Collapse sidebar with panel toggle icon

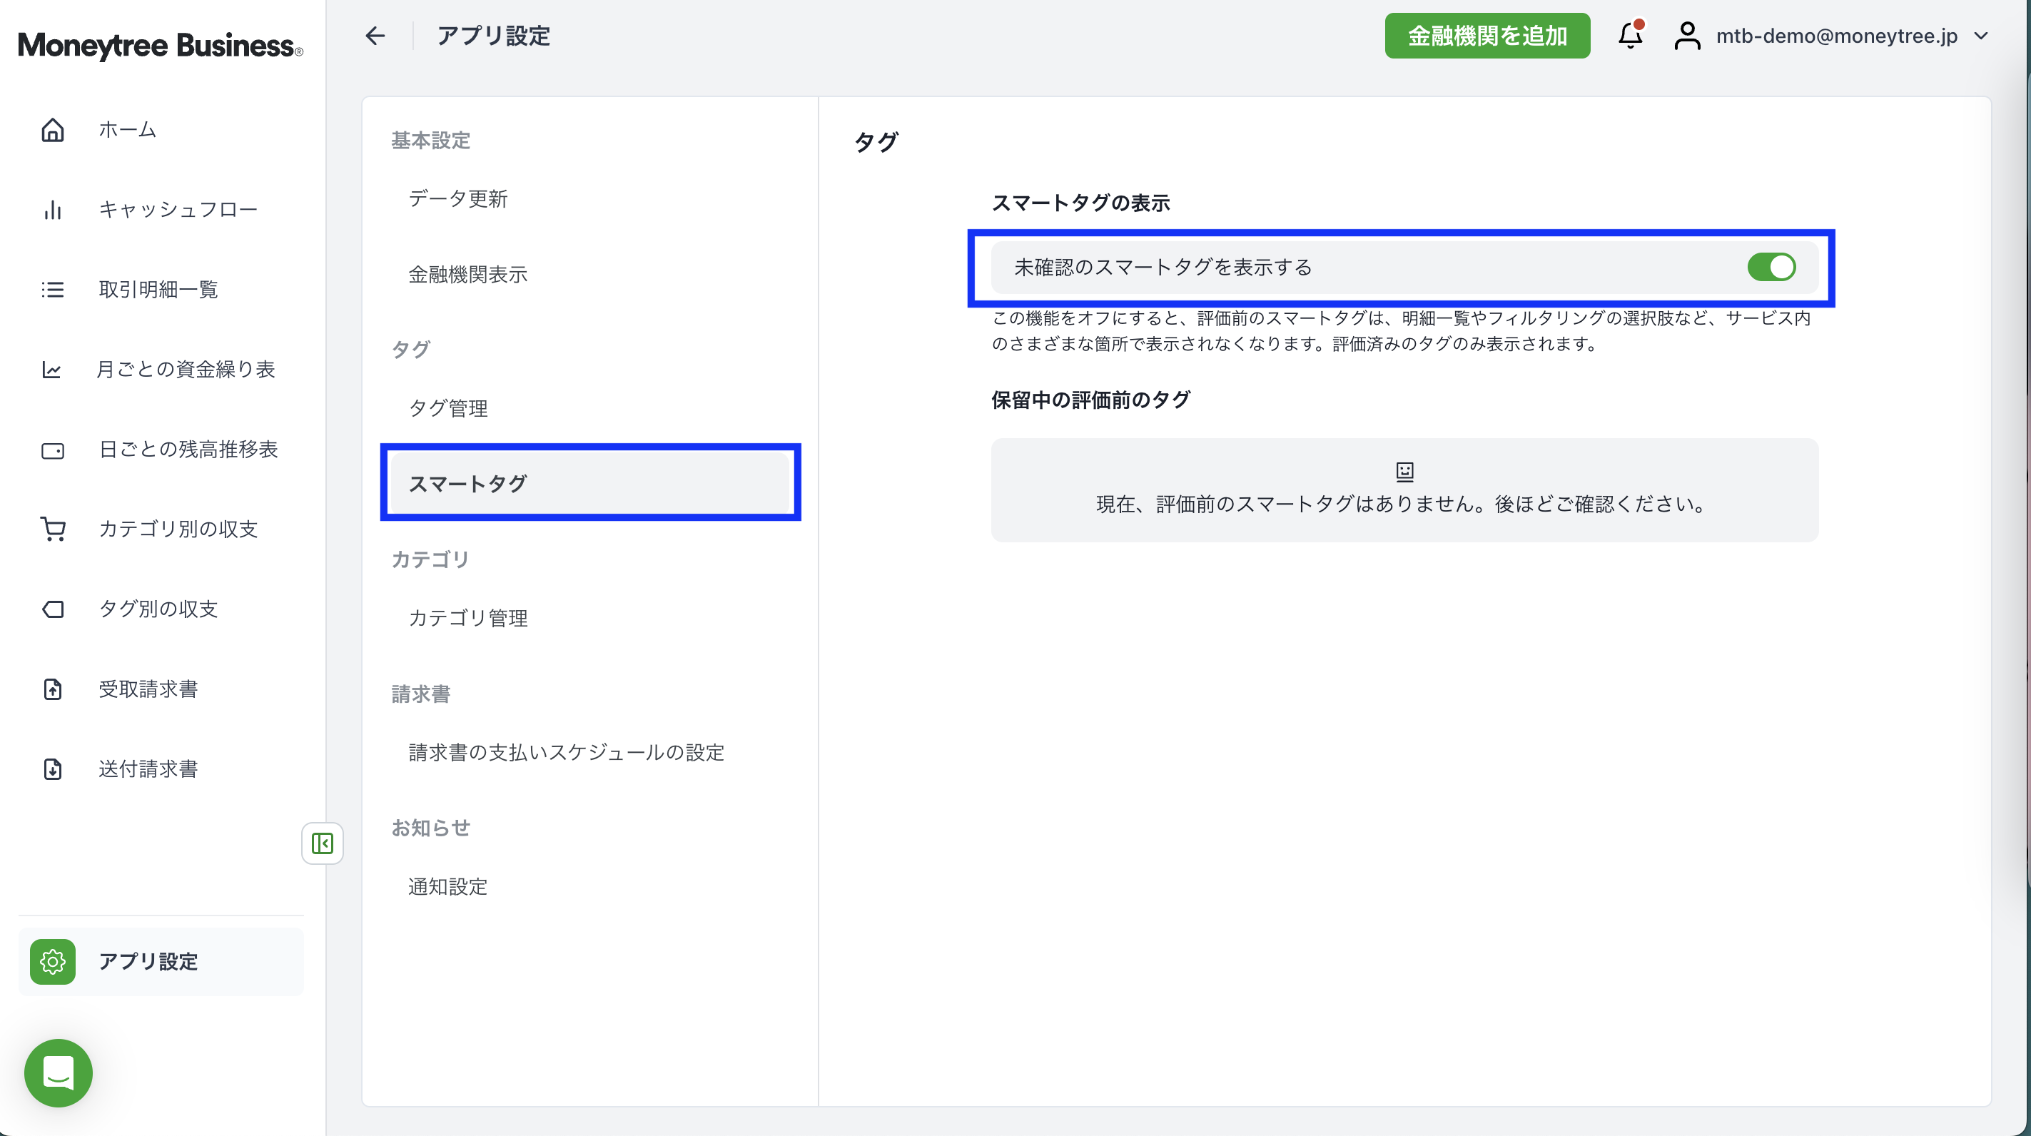[323, 843]
